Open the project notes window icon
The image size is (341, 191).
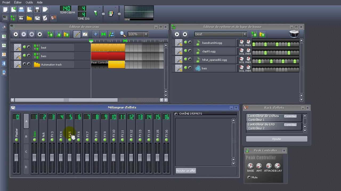pos(45,18)
